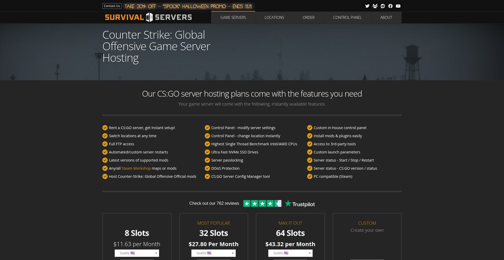This screenshot has width=504, height=260.
Task: Open the Control Panel menu item
Action: [x=347, y=18]
